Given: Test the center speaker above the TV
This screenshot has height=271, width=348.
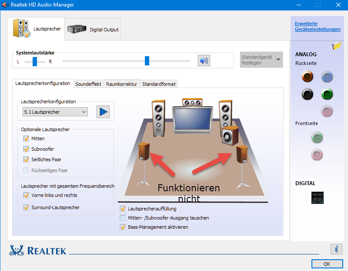Looking at the screenshot, I should tap(192, 102).
